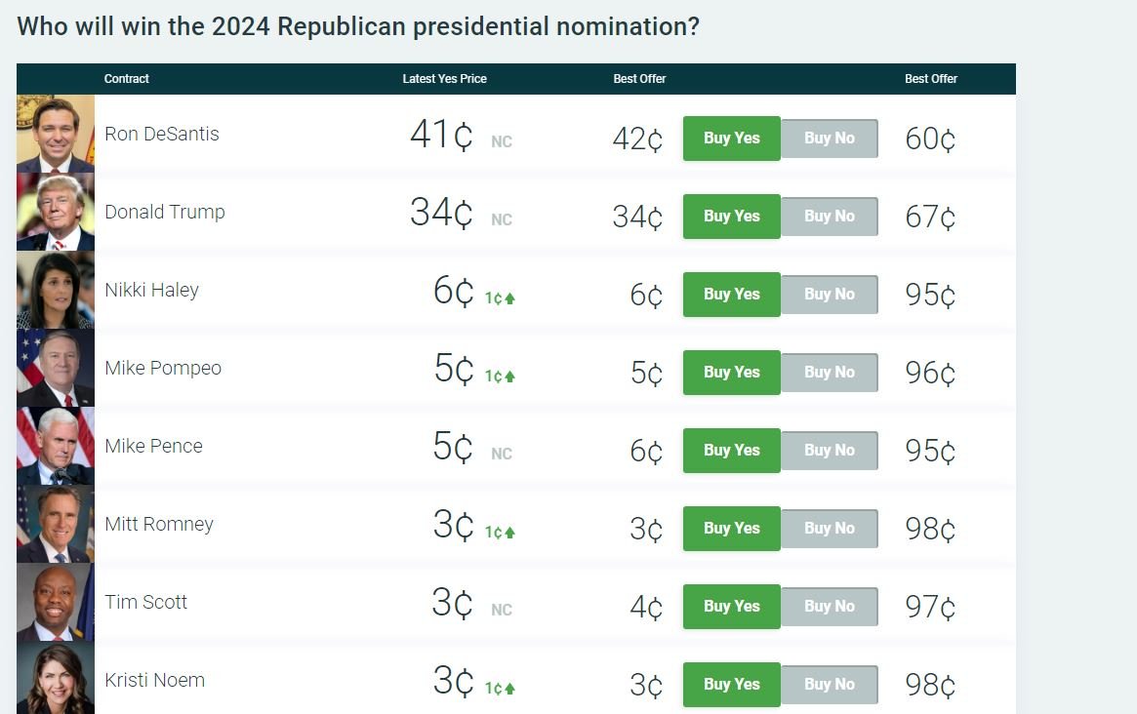Select Buy No for Mitt Romney

pyautogui.click(x=830, y=529)
